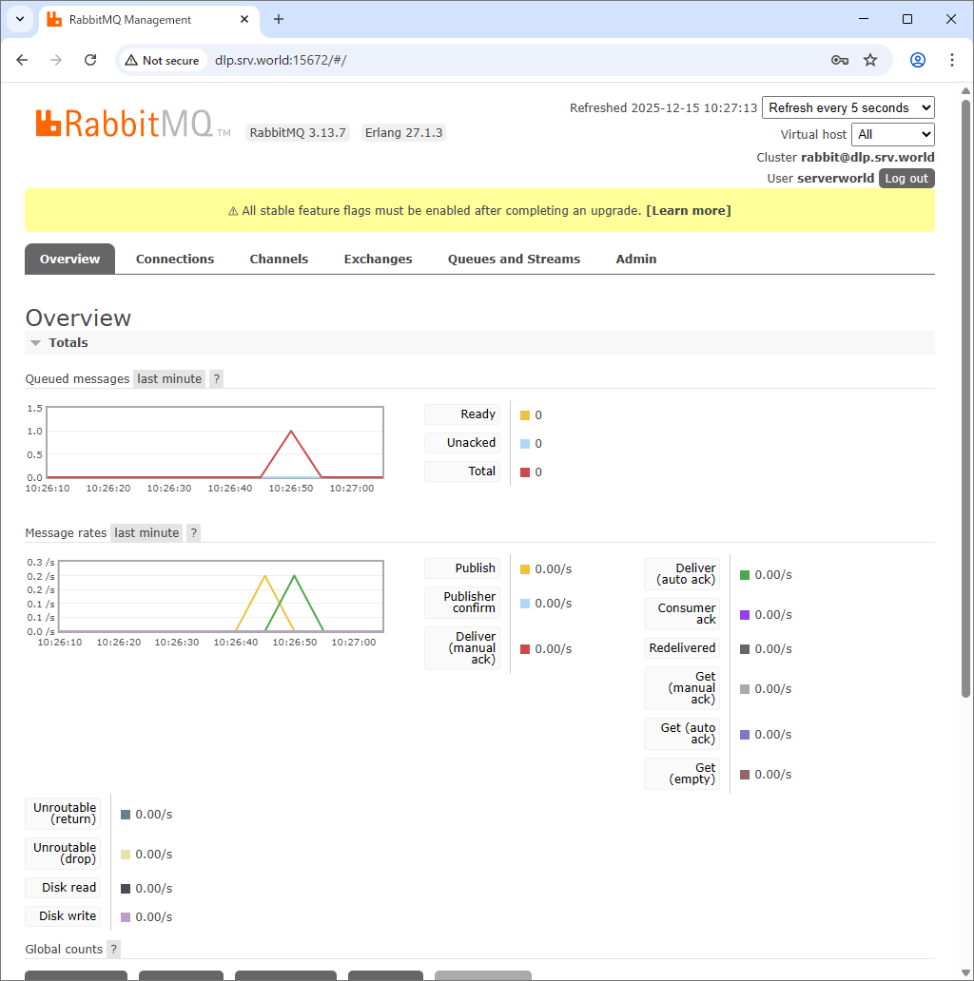Bookmark the page using the star icon
The image size is (974, 981).
870,59
